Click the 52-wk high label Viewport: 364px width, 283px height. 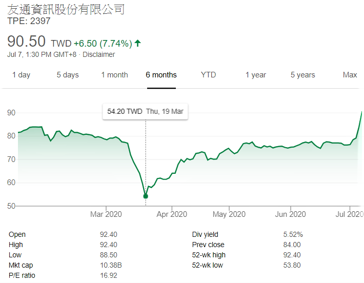click(x=209, y=255)
